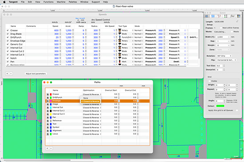Click the Punch/Drill tool icon in Drill/Punch row
This screenshot has height=162, width=244.
(120, 38)
